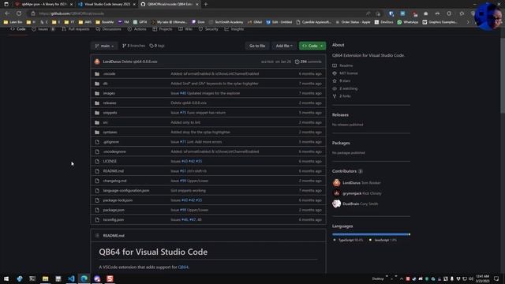Open the Insights tab
Screen dimensions: 505x284
[234, 29]
